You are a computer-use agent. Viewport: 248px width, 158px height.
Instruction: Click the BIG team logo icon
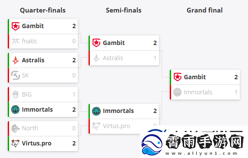click(16, 94)
